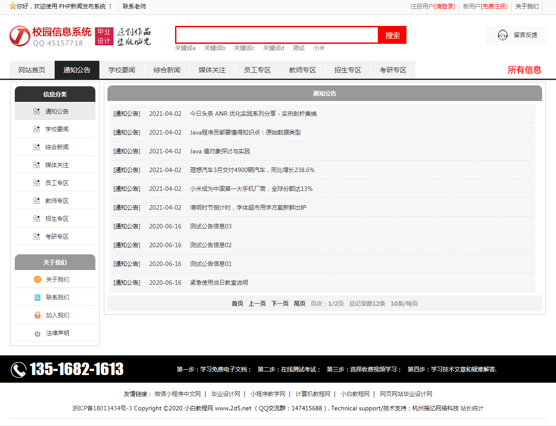Open 测试公告信息02
This screenshot has height=426, width=556.
tap(211, 245)
